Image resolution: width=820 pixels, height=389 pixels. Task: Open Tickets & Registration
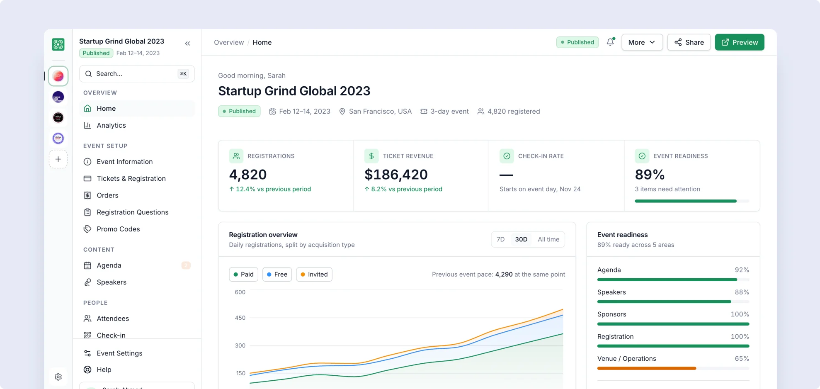pos(137,178)
